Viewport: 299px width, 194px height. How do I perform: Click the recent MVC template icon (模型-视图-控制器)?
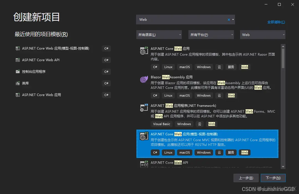tap(17, 48)
